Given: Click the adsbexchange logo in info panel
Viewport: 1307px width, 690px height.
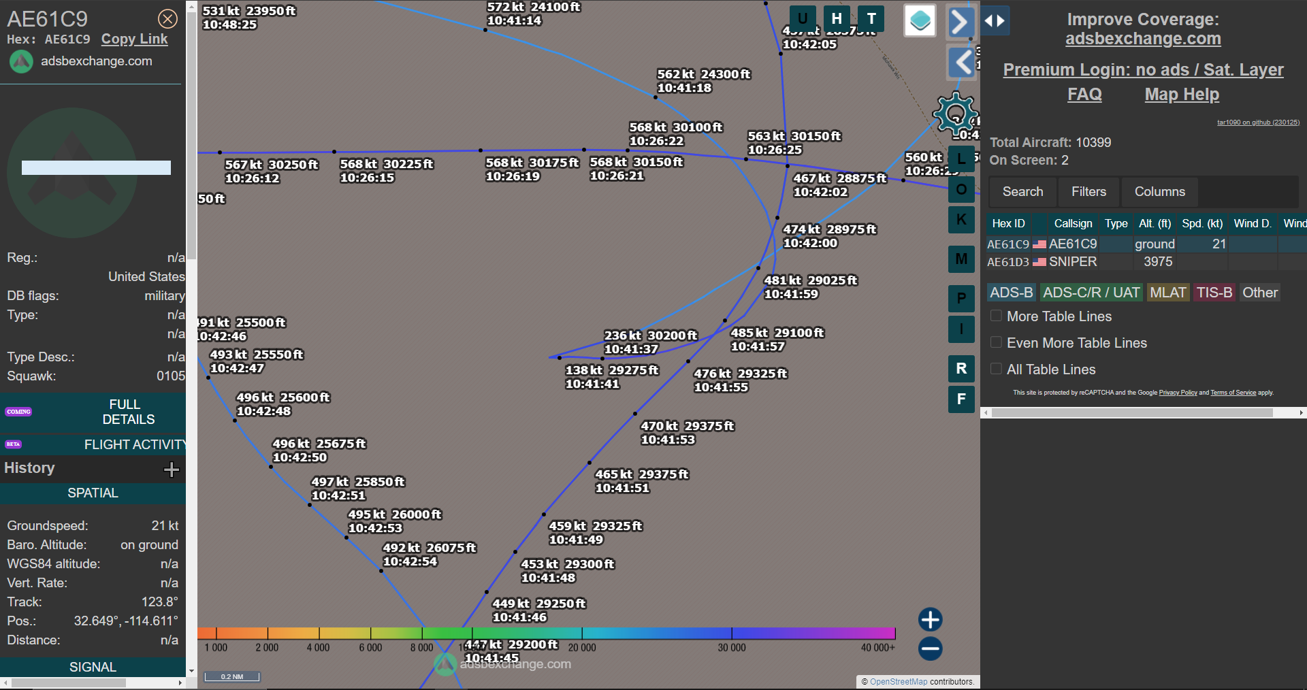Looking at the screenshot, I should 21,61.
